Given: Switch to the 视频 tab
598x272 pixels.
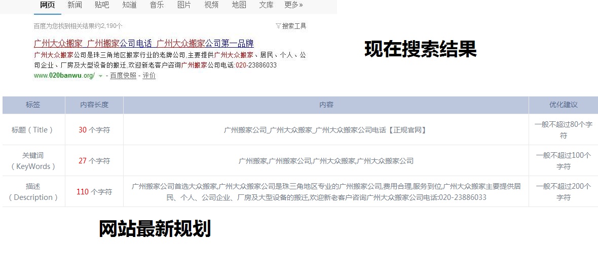Looking at the screenshot, I should pyautogui.click(x=211, y=5).
